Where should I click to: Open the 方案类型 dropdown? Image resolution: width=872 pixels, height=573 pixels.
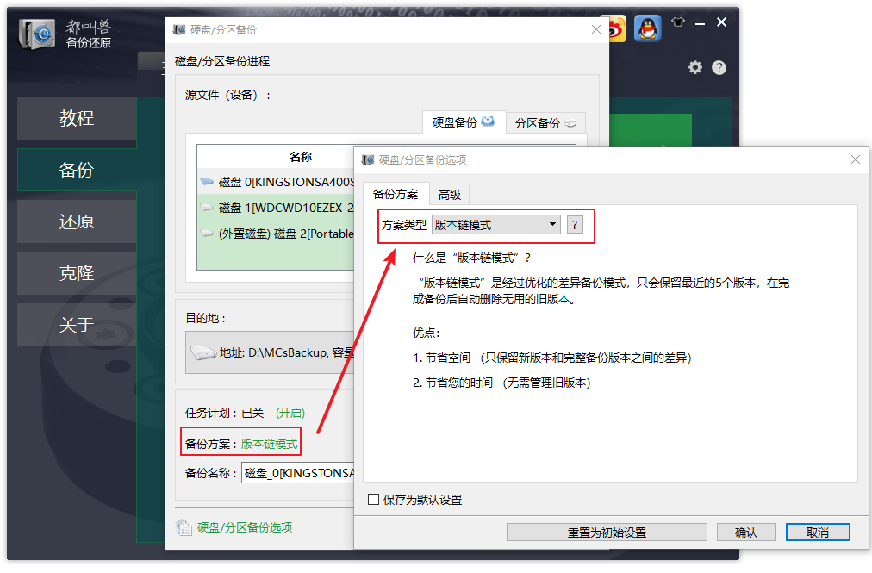(x=495, y=225)
